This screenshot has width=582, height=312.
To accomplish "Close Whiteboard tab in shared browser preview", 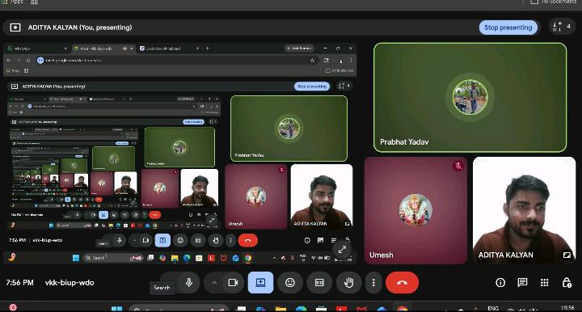I will [197, 48].
